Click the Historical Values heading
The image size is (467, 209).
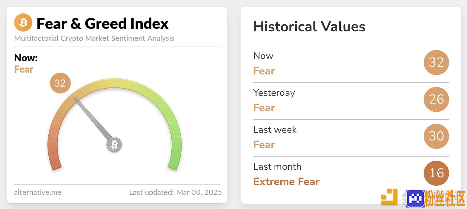point(309,27)
